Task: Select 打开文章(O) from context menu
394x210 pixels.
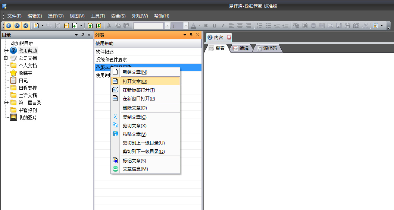Action: click(x=135, y=81)
